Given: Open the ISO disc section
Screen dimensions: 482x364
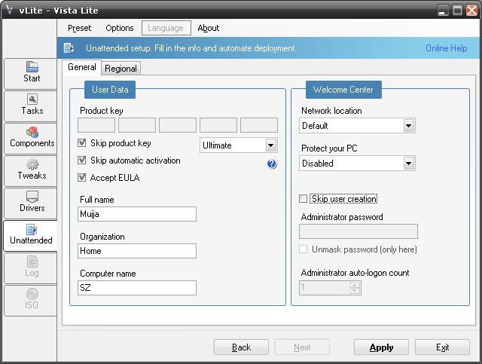Looking at the screenshot, I should [x=31, y=300].
